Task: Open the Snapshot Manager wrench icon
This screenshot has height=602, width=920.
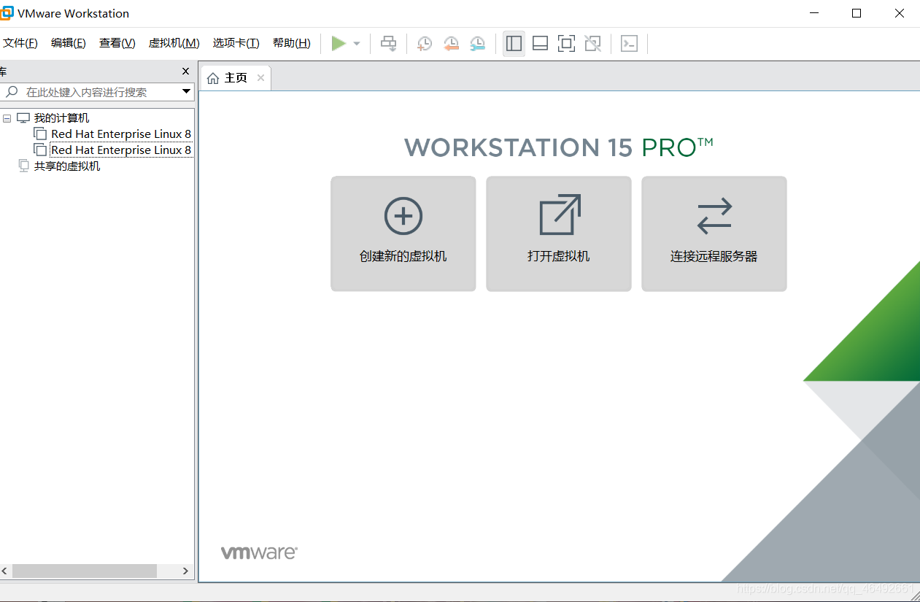Action: [x=477, y=44]
